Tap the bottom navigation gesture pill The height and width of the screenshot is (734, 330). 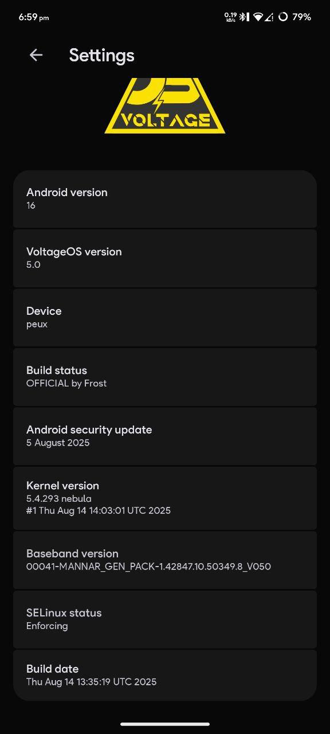click(165, 724)
